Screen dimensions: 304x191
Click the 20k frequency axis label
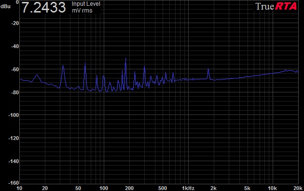[x=298, y=188]
